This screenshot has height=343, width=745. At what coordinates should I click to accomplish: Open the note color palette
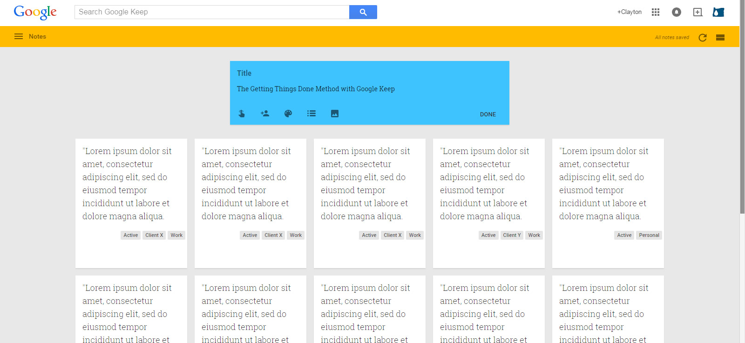(288, 114)
